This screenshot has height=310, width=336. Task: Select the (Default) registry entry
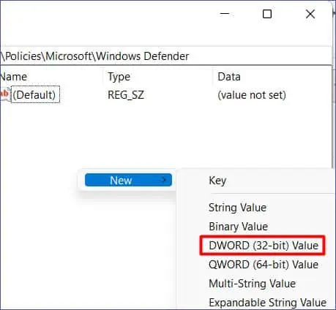(x=35, y=94)
